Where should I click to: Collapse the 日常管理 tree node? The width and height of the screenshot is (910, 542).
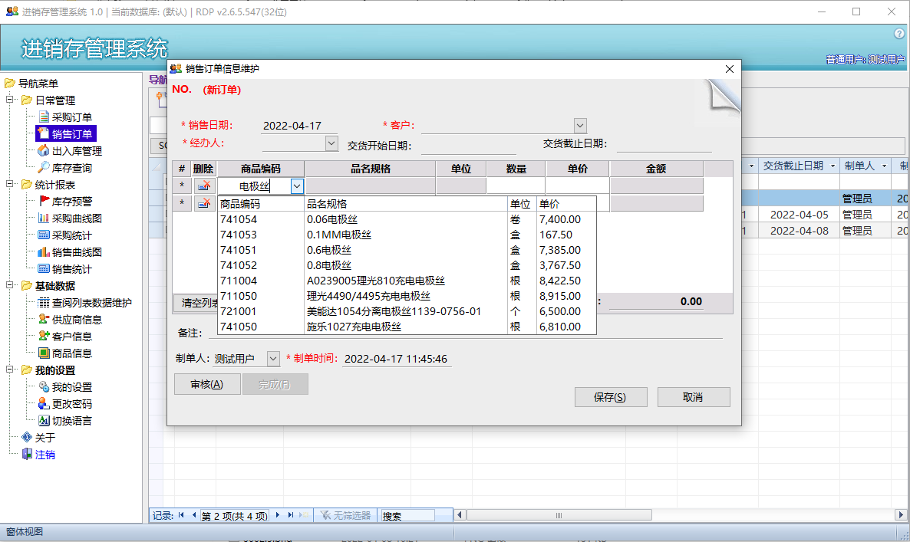tap(10, 100)
